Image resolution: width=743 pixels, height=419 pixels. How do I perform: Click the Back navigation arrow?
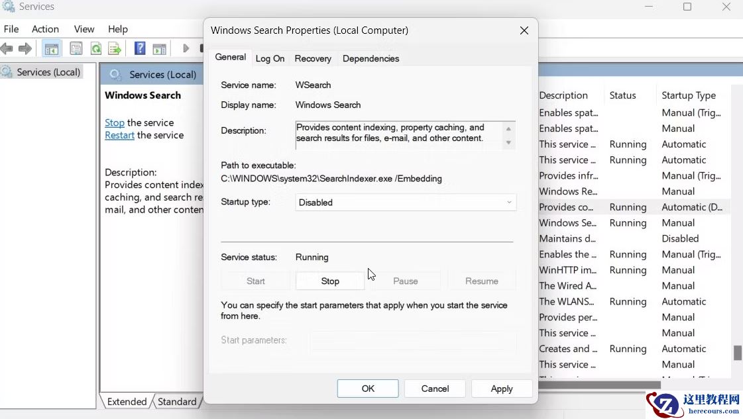[x=7, y=48]
